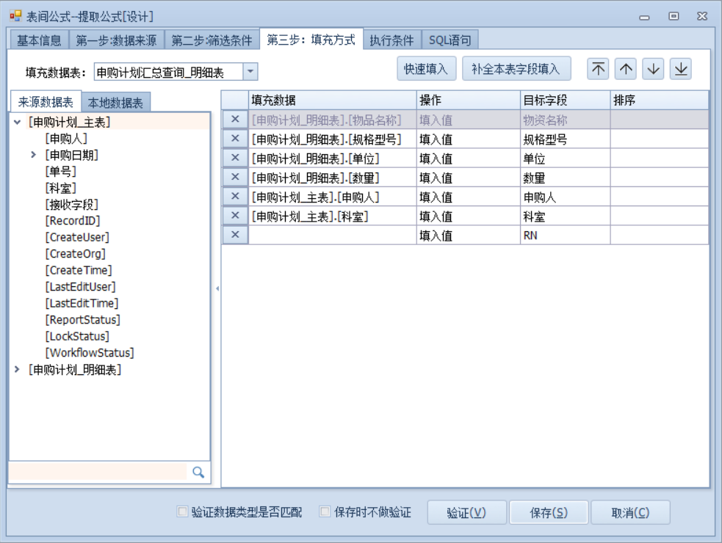Expand the 申购计划_明细表 tree node
This screenshot has height=543, width=722.
click(x=17, y=370)
